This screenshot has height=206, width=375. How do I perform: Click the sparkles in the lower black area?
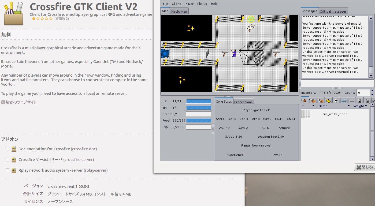(x=182, y=80)
